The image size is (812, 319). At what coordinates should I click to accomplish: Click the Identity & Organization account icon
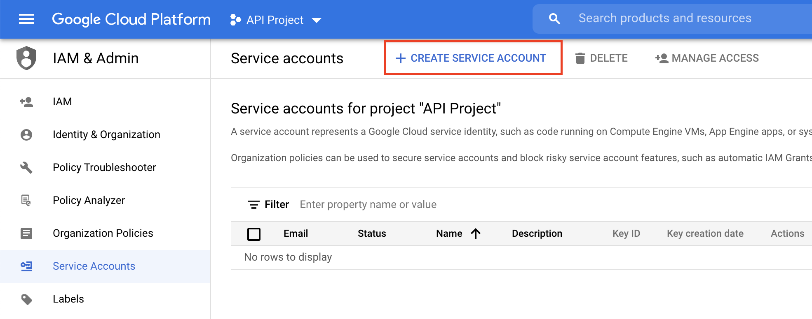pos(26,134)
